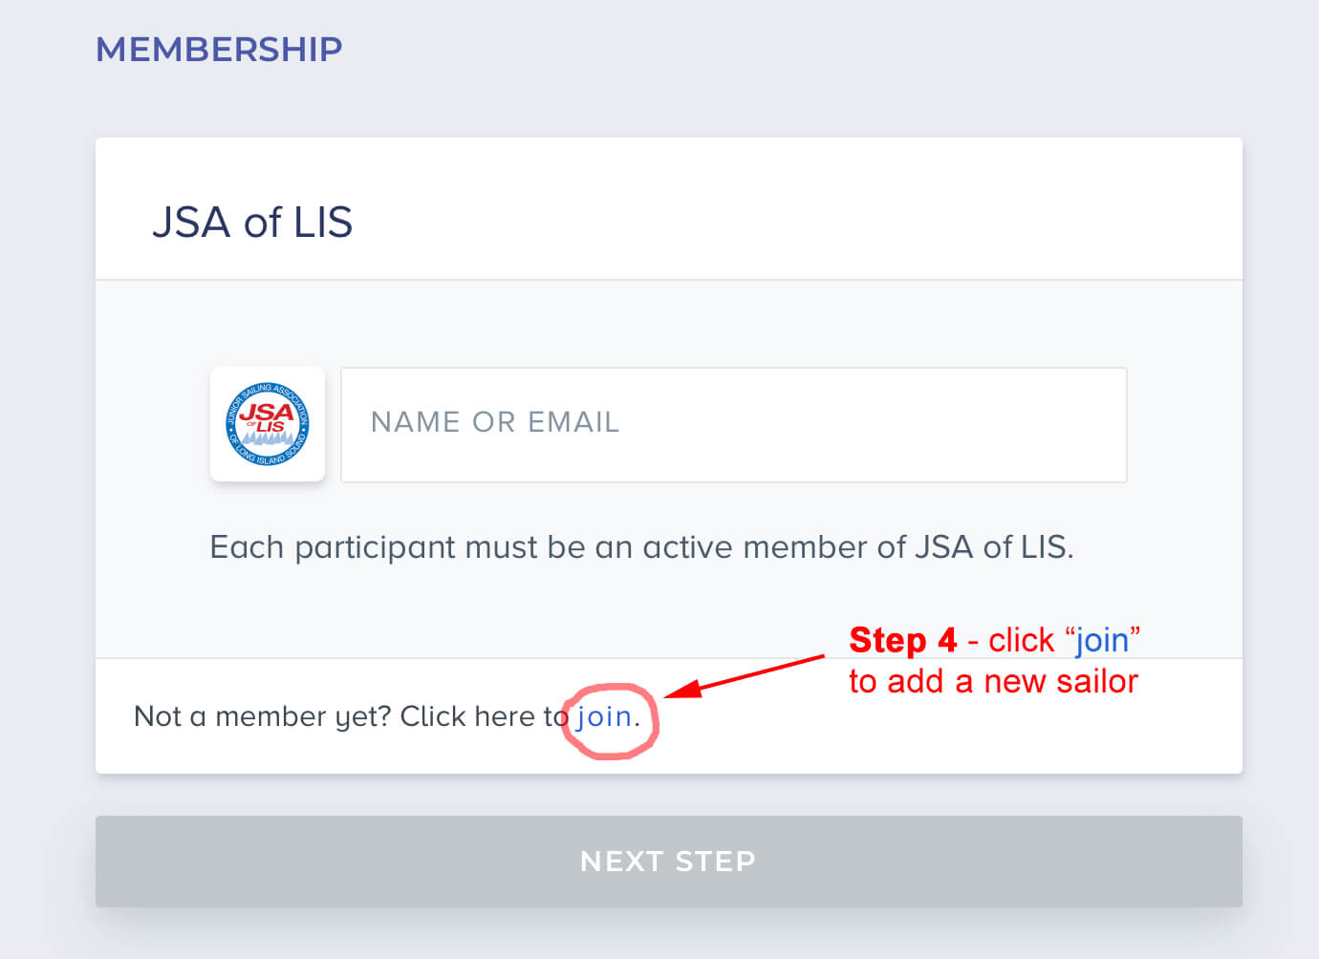Viewport: 1319px width, 959px height.
Task: Click 'Click here to' phrase before join
Action: point(484,716)
